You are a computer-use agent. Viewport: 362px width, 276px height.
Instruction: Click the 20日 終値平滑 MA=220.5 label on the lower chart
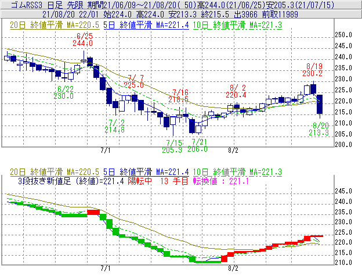55,172
